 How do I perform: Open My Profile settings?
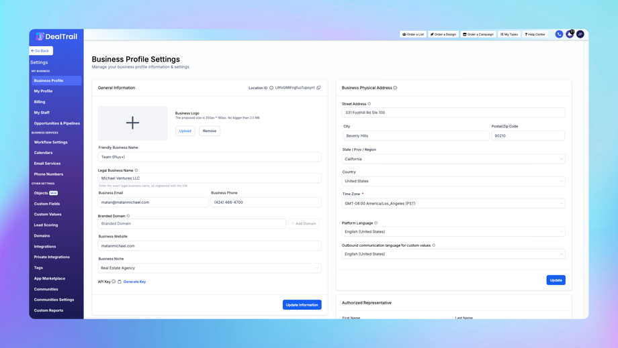(44, 91)
